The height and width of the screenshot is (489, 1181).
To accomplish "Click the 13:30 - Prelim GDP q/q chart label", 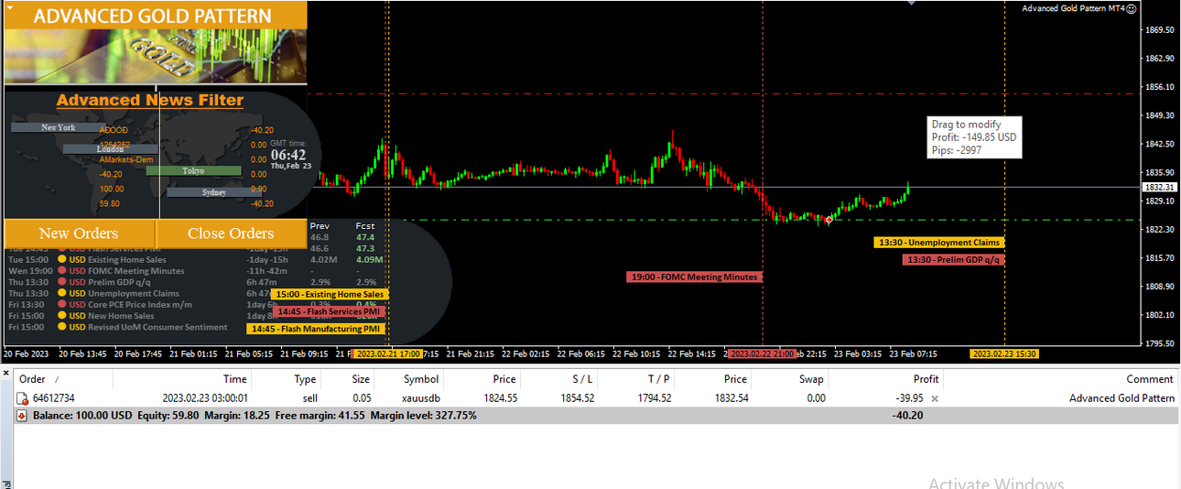I will click(953, 260).
